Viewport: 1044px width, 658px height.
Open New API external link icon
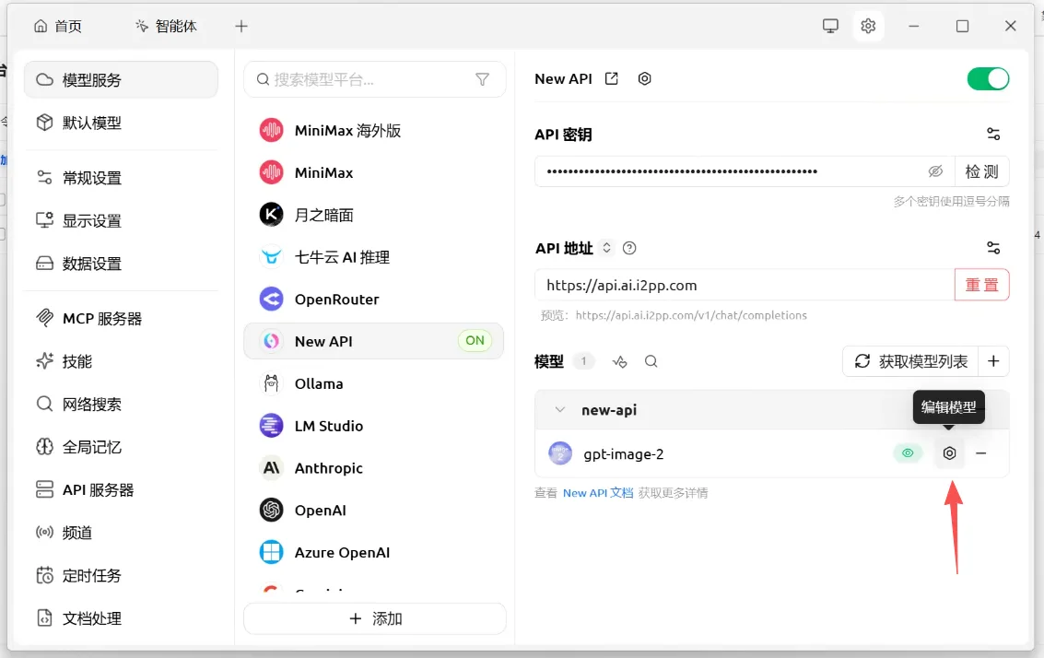[x=611, y=78]
